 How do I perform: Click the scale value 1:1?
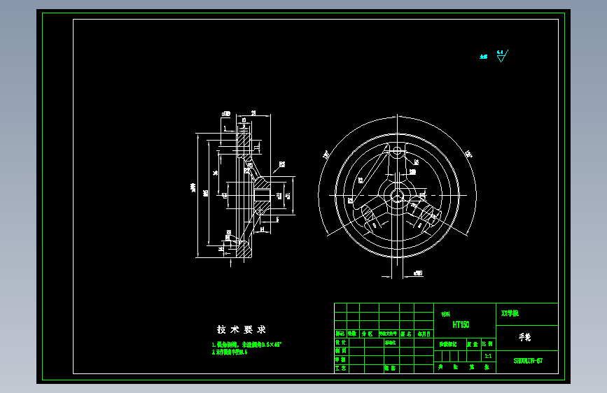click(488, 356)
